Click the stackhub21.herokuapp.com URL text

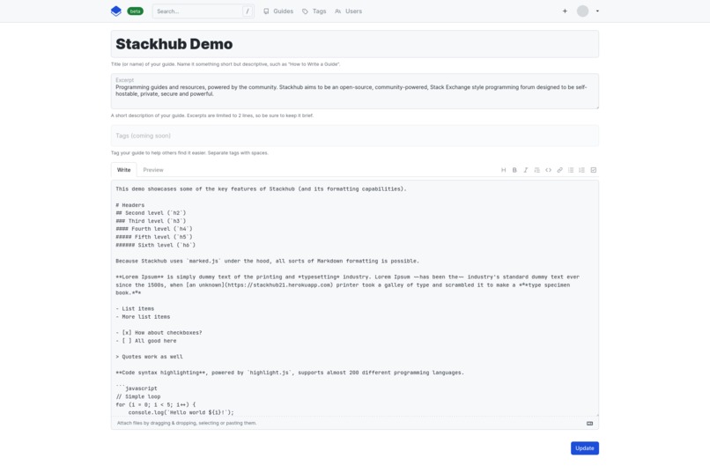click(278, 285)
